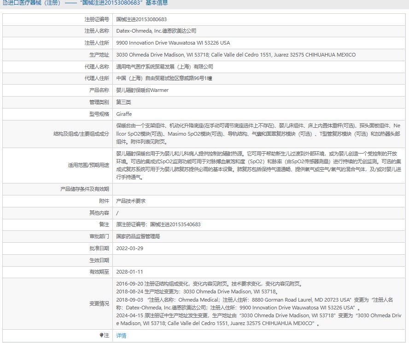Click the 变更情况 label
Screen dimensions: 409x343
(99, 303)
